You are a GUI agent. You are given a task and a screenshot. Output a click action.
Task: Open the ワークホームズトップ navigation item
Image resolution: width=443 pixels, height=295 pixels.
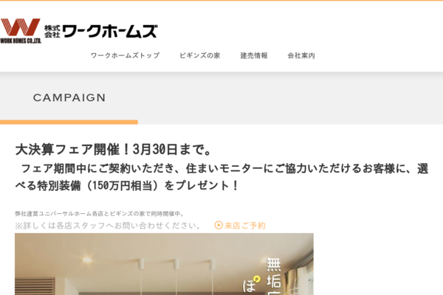point(126,55)
